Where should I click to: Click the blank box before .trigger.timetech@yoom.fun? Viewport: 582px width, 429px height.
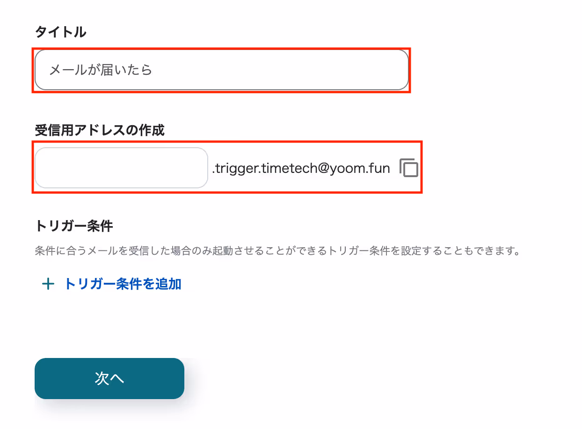(121, 168)
